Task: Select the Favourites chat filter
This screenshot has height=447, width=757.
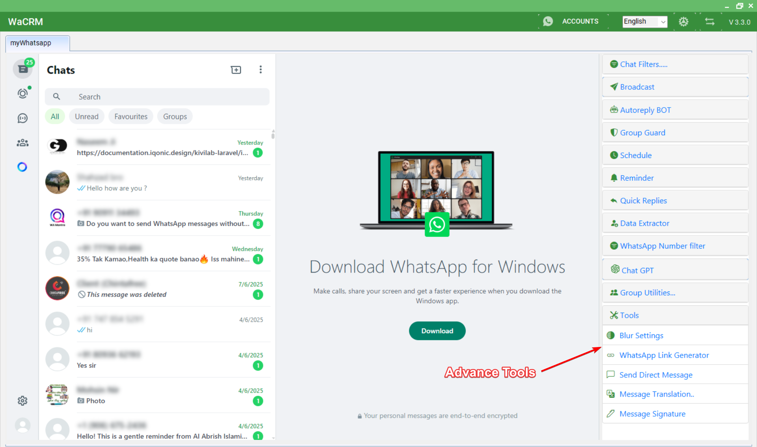Action: tap(131, 117)
